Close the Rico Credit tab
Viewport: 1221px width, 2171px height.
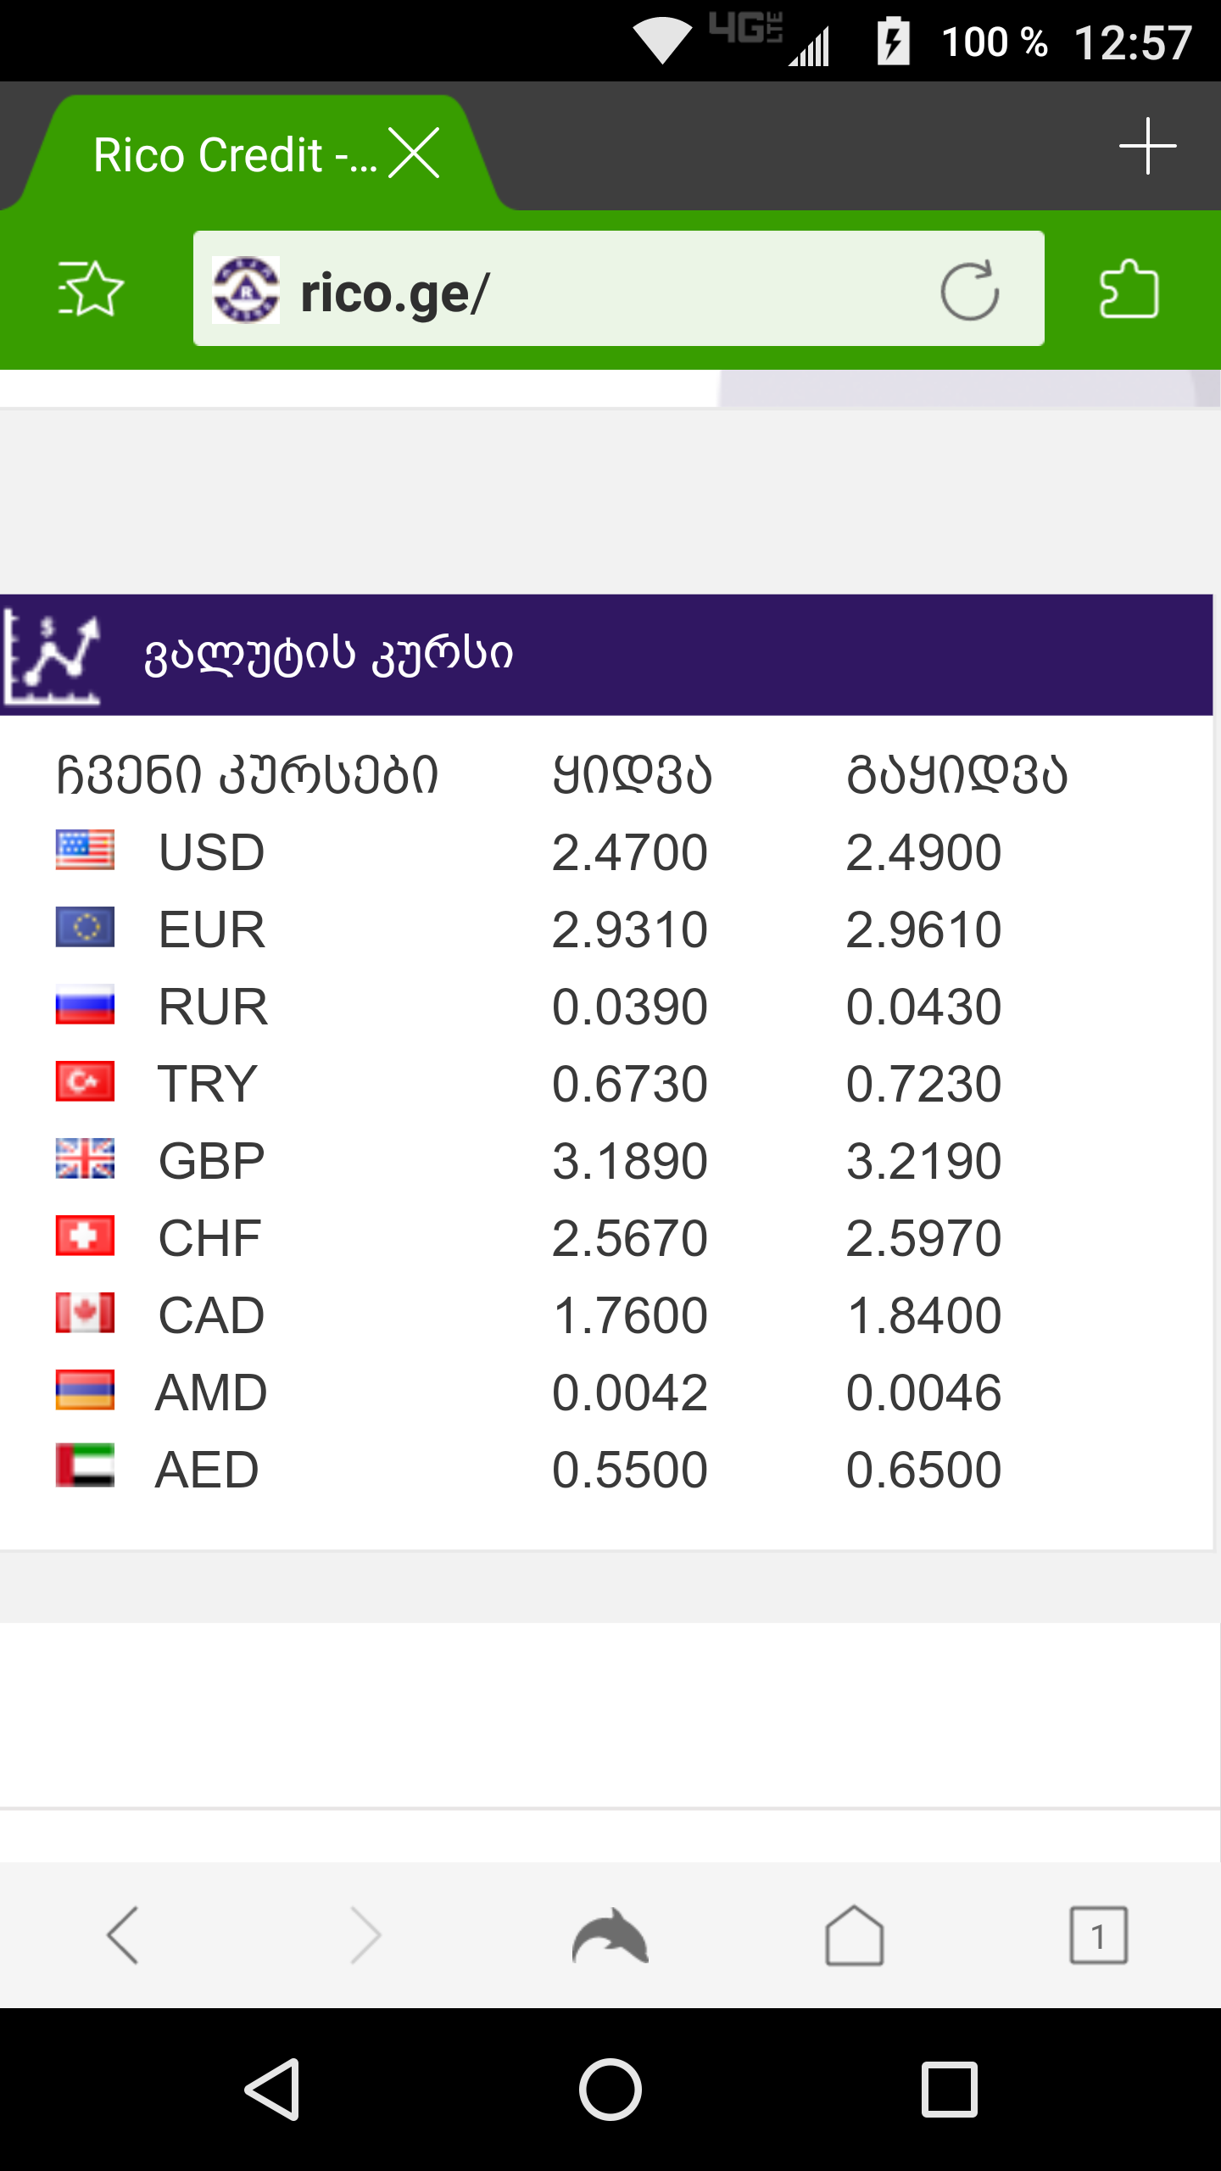tap(414, 153)
